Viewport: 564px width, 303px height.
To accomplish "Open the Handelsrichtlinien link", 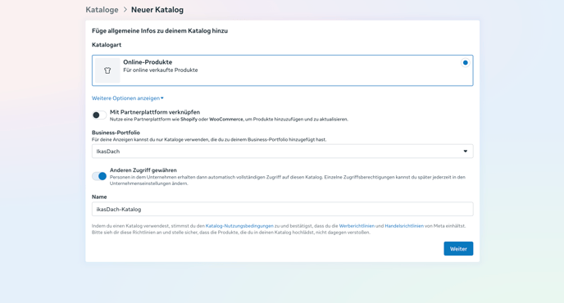I will click(404, 226).
